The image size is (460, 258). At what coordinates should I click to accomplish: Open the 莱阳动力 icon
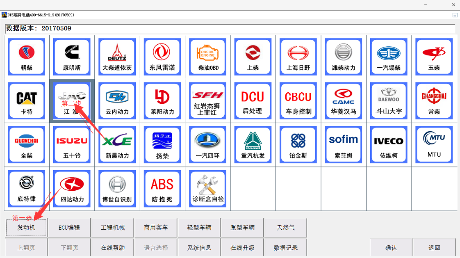click(x=162, y=101)
